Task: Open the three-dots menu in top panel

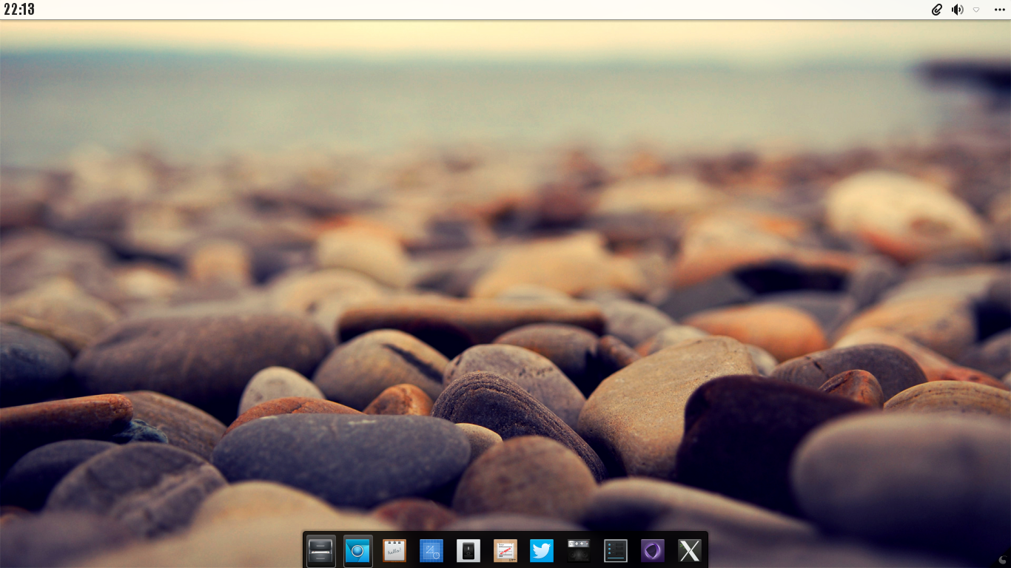Action: [x=999, y=10]
